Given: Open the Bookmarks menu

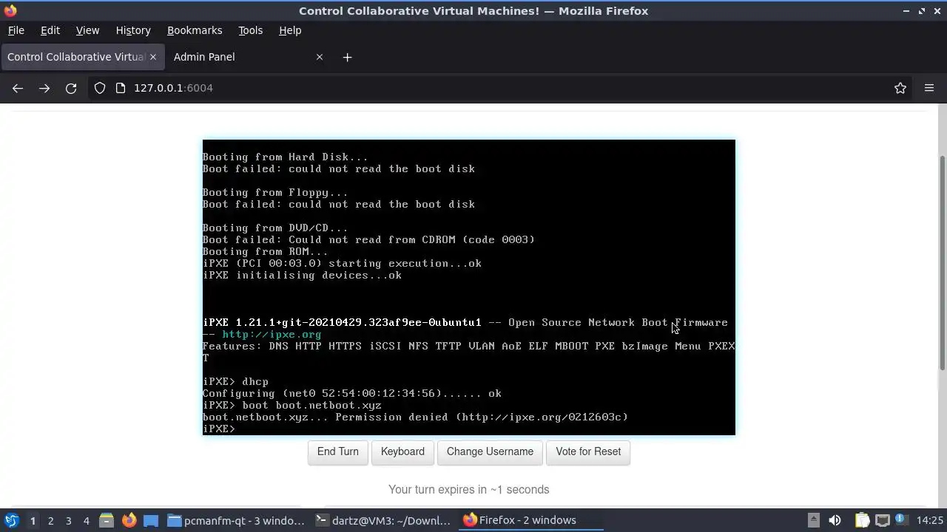Looking at the screenshot, I should 195,30.
